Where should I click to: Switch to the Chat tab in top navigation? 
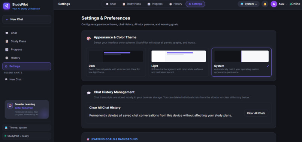111,4
